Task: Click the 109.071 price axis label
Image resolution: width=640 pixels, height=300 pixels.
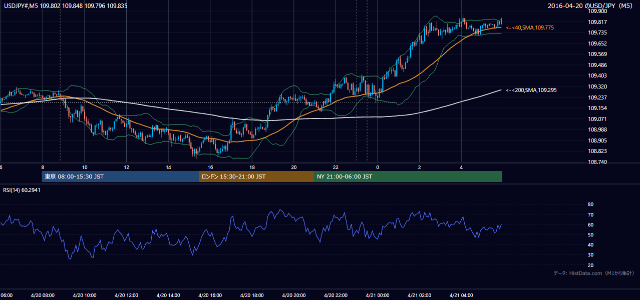Action: [597, 119]
